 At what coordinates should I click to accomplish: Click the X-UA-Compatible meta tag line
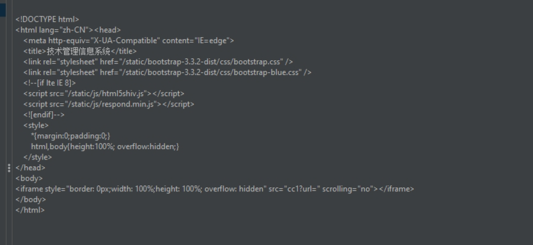coord(129,40)
